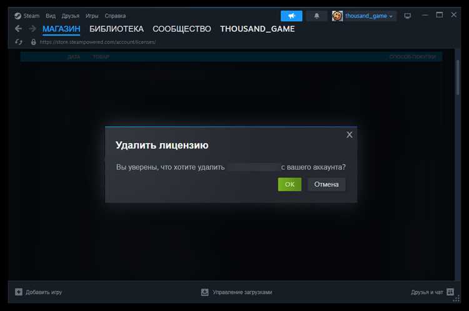The width and height of the screenshot is (469, 311).
Task: Open Управление загрузками
Action: pyautogui.click(x=242, y=292)
